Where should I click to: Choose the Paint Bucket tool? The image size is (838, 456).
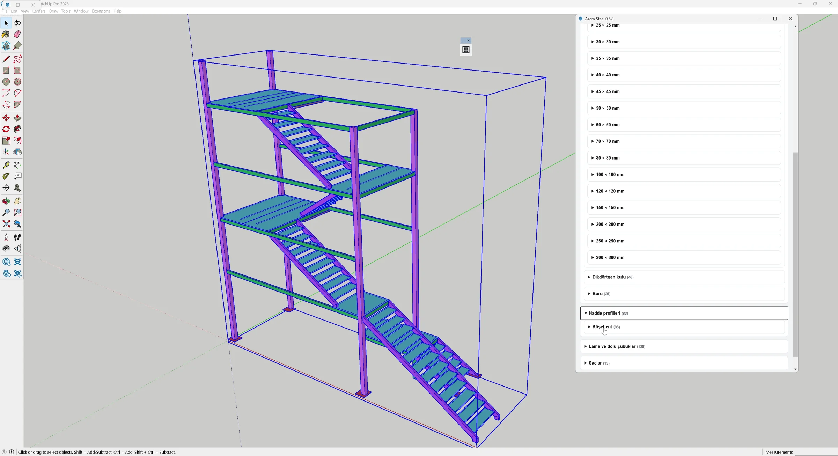pyautogui.click(x=6, y=34)
